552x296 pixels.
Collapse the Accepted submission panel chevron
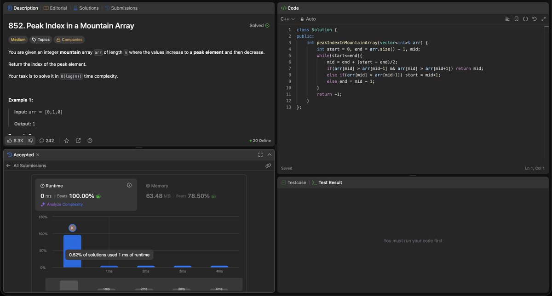[269, 154]
